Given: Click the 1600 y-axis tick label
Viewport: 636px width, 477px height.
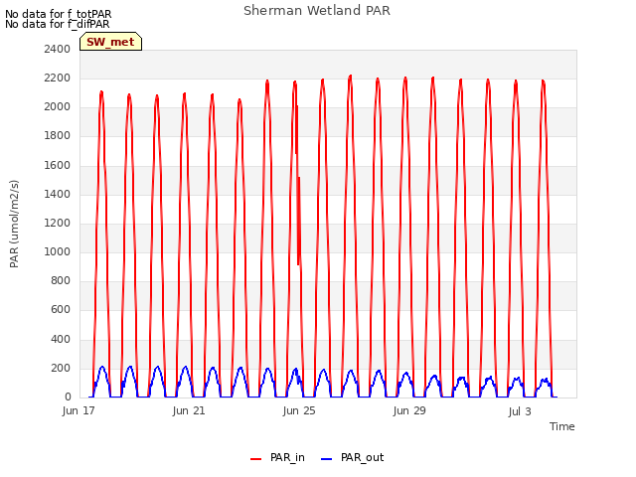Looking at the screenshot, I should pyautogui.click(x=58, y=166).
